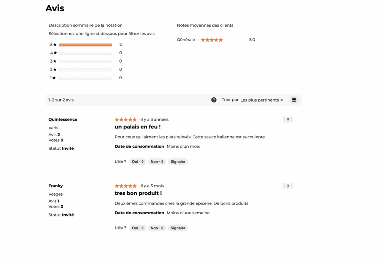Open product thumbnail on Franky review

pyautogui.click(x=288, y=186)
